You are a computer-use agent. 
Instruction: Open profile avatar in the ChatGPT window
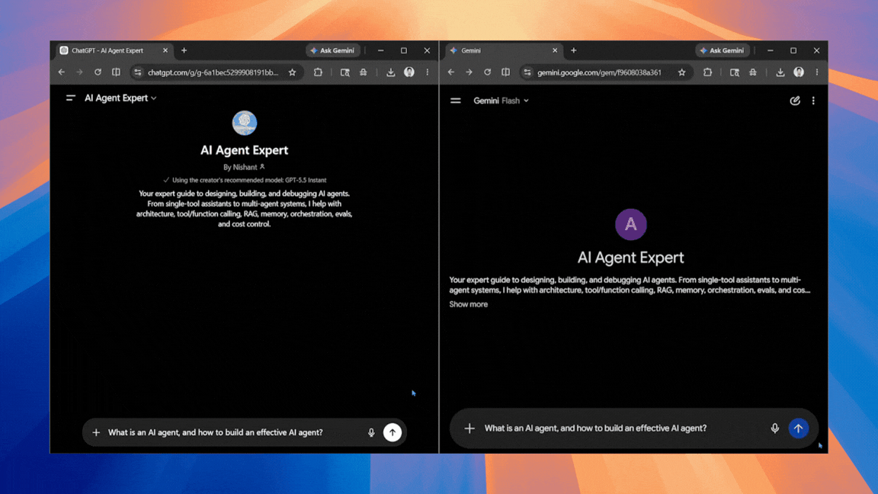pos(409,72)
